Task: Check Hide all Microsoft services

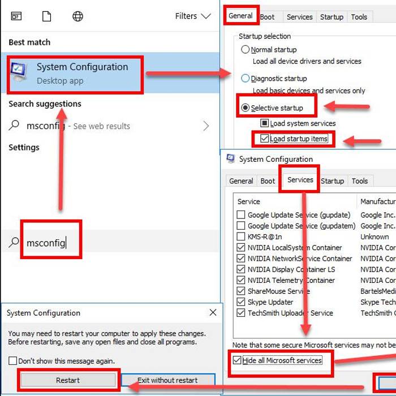Action: [x=236, y=360]
